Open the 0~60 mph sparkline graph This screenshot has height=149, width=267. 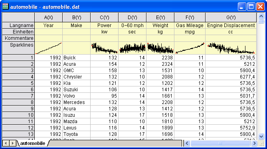(x=133, y=48)
